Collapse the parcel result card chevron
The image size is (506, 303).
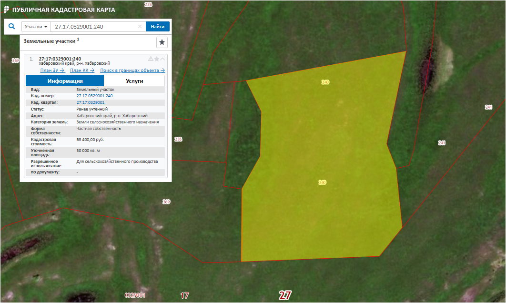tap(162, 59)
